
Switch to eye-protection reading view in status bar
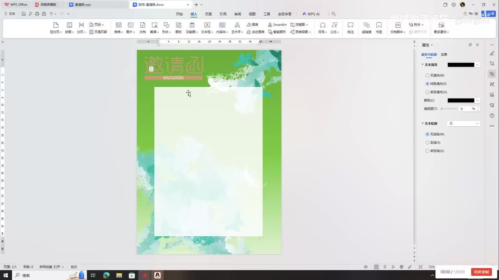coord(366,267)
